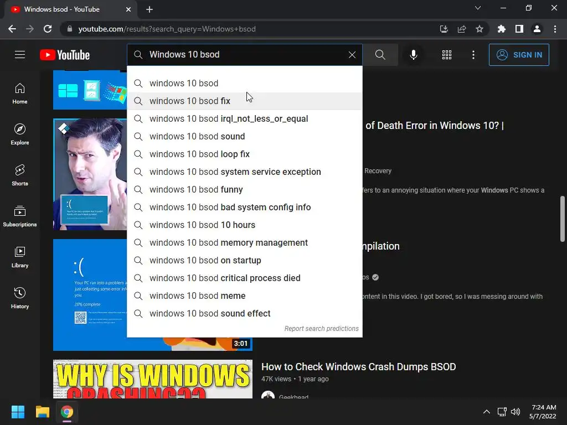This screenshot has height=425, width=567.
Task: Choose suggestion 'windows 10 bsod 10 hours'
Action: tap(244, 225)
